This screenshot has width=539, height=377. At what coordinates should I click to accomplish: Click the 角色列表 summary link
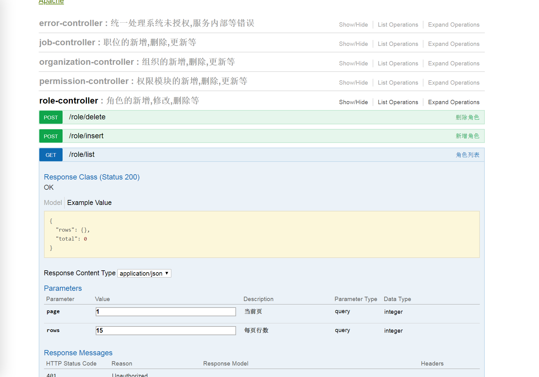click(467, 155)
